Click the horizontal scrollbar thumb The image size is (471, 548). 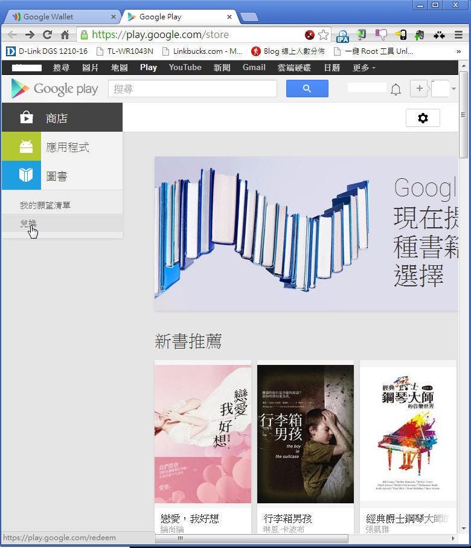(x=252, y=538)
